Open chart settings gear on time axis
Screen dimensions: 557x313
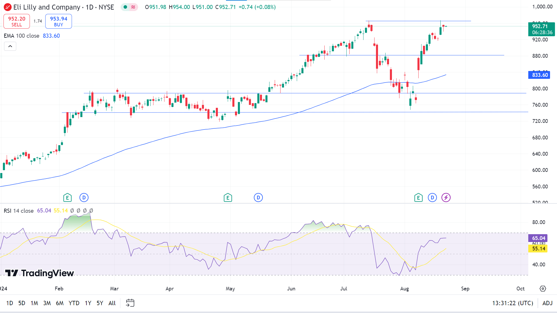tap(543, 289)
